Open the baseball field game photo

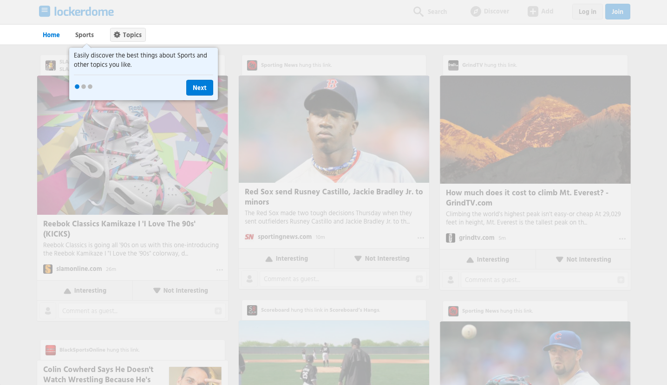[334, 353]
